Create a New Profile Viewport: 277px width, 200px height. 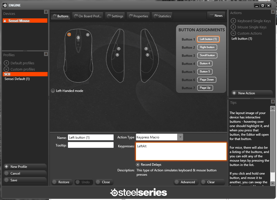(25, 167)
